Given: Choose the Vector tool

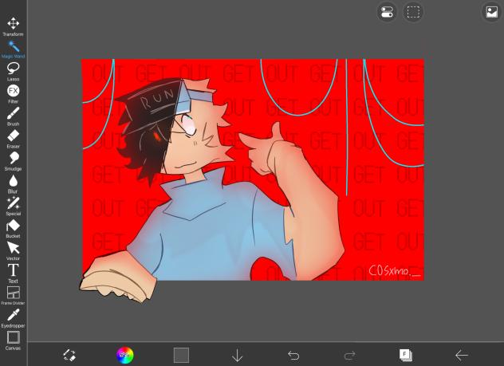Looking at the screenshot, I should click(x=14, y=251).
